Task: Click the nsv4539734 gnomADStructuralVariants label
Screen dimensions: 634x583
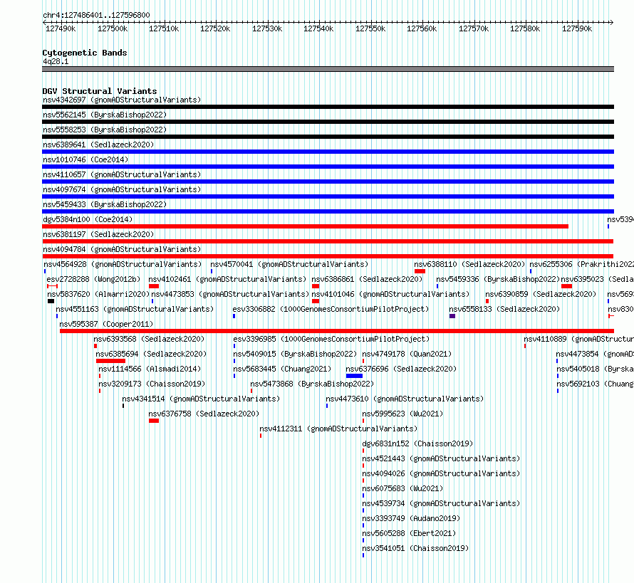Action: [x=441, y=503]
